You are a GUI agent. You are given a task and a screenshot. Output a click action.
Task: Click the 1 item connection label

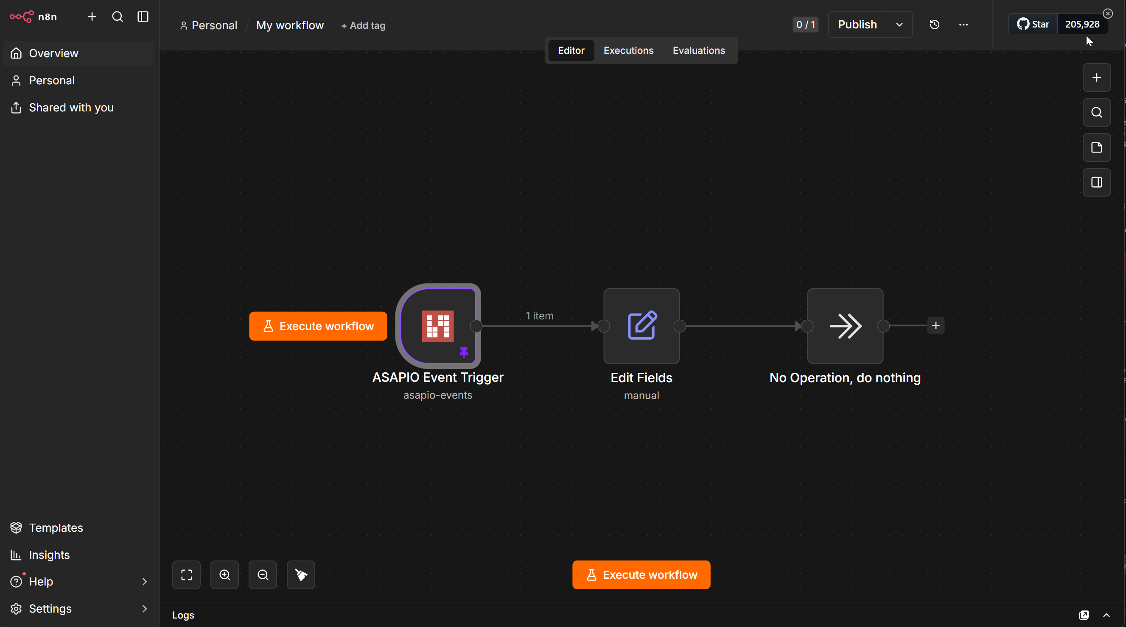pos(539,316)
